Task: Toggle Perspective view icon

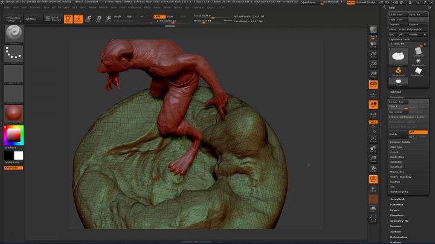Action: pos(373,85)
